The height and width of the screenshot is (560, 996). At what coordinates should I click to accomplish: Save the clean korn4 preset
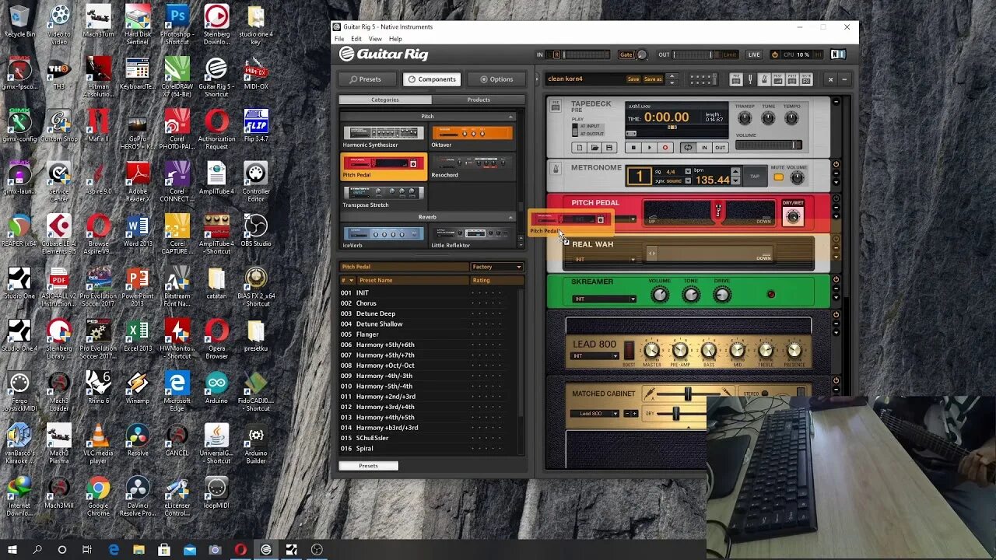point(633,79)
